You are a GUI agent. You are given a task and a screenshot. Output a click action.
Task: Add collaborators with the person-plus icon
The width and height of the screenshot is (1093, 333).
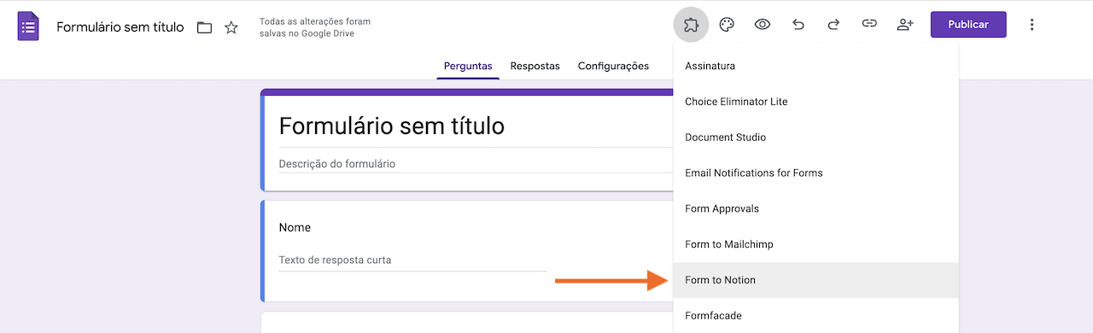pyautogui.click(x=905, y=25)
